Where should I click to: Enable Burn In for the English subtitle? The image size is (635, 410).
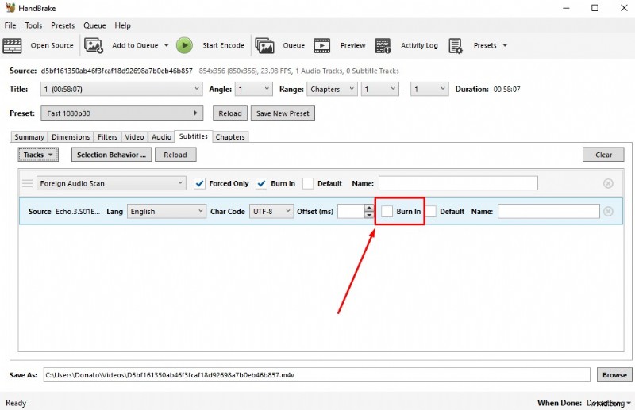(x=387, y=212)
